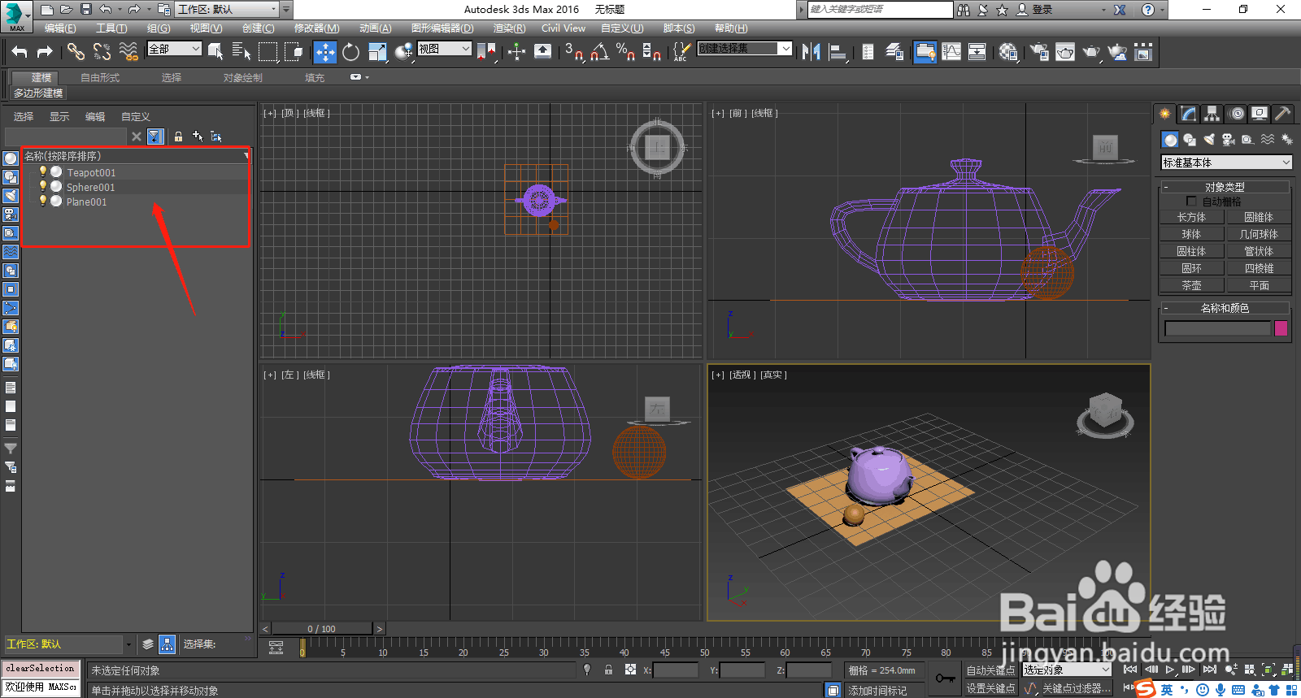Open the 编辑(E) menu
This screenshot has height=698, width=1301.
coord(60,28)
